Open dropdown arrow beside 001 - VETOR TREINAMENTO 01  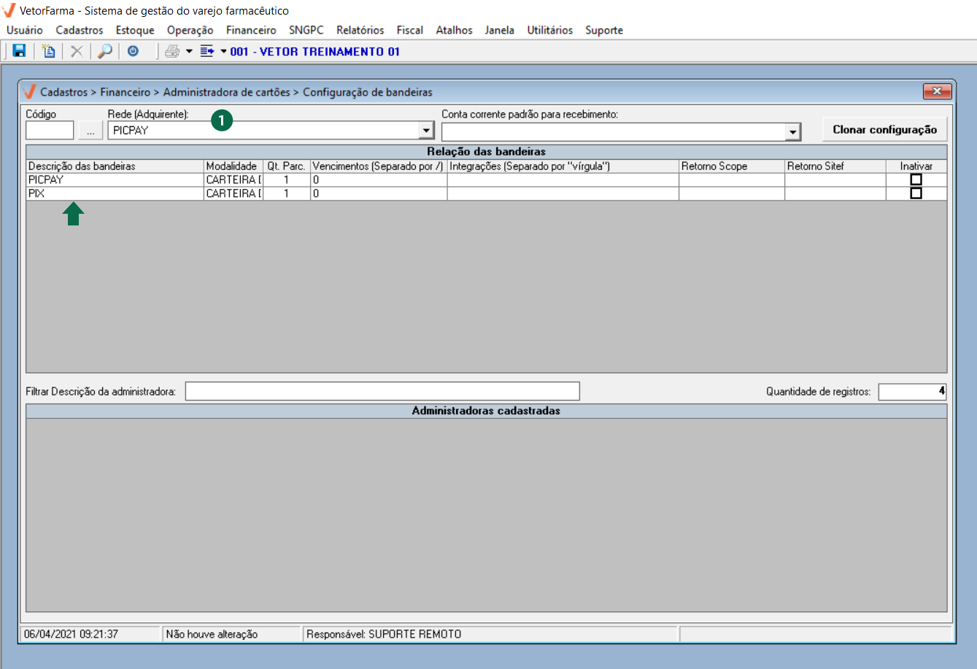point(223,51)
